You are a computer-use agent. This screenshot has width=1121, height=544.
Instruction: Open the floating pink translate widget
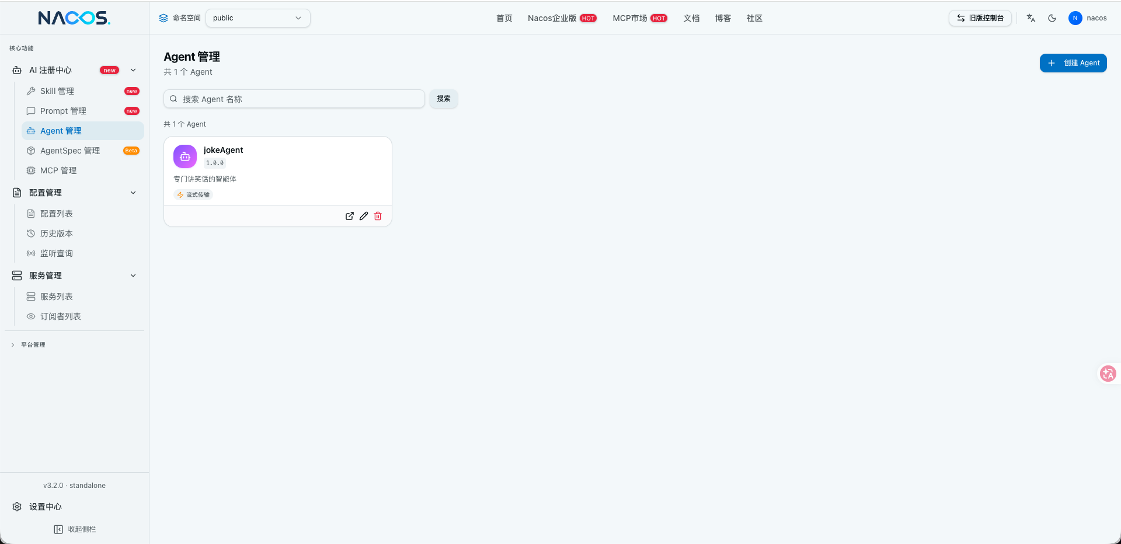pyautogui.click(x=1108, y=374)
